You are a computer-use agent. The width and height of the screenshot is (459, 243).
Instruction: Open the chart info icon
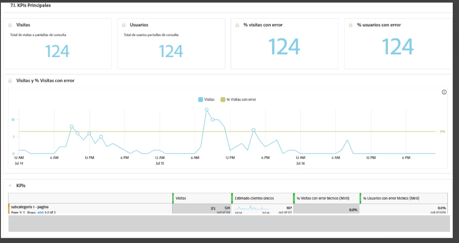point(444,92)
